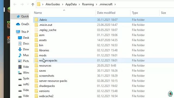The image size is (174, 98).
Task: Select the asm folder icon
Action: 36,35
